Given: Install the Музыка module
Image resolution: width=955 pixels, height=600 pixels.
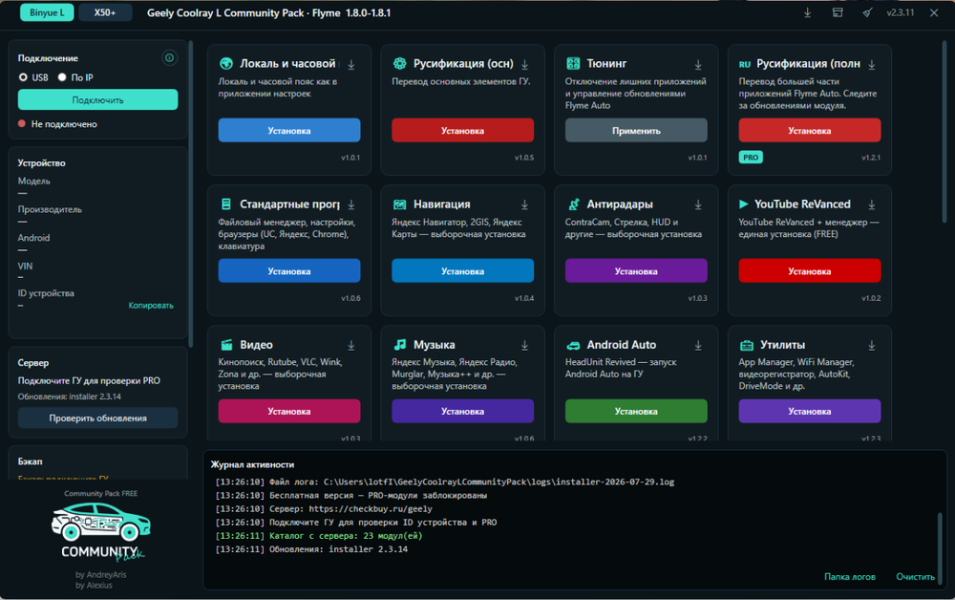Looking at the screenshot, I should 462,411.
